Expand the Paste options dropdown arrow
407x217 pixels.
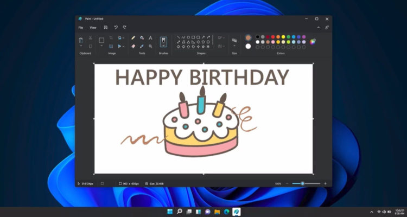click(81, 46)
